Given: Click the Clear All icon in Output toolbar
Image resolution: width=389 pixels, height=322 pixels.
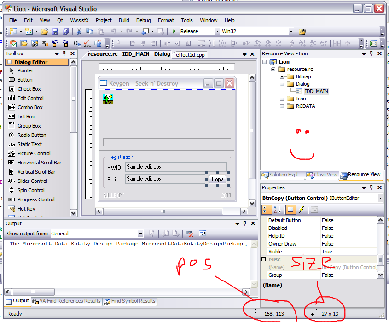Looking at the screenshot, I should (189, 234).
